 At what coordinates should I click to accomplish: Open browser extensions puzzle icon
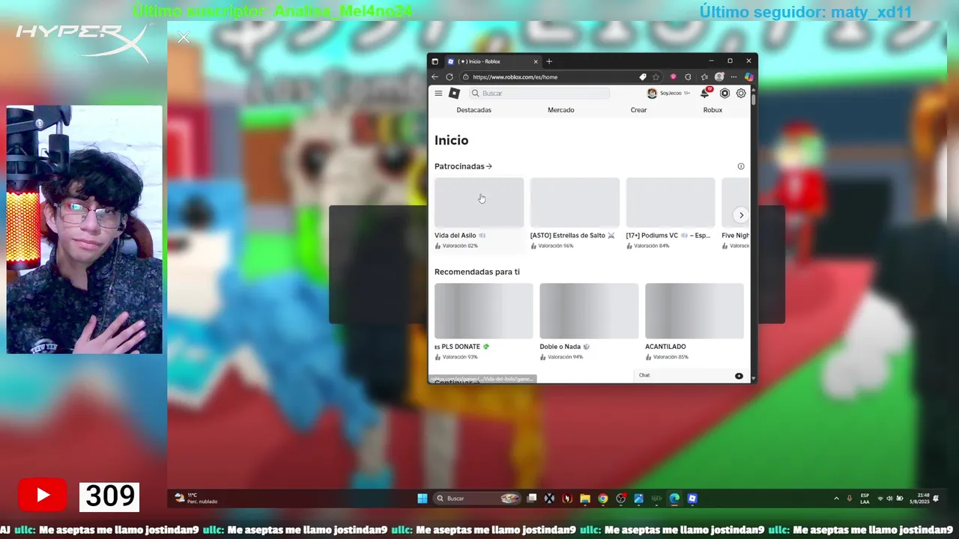(x=688, y=77)
